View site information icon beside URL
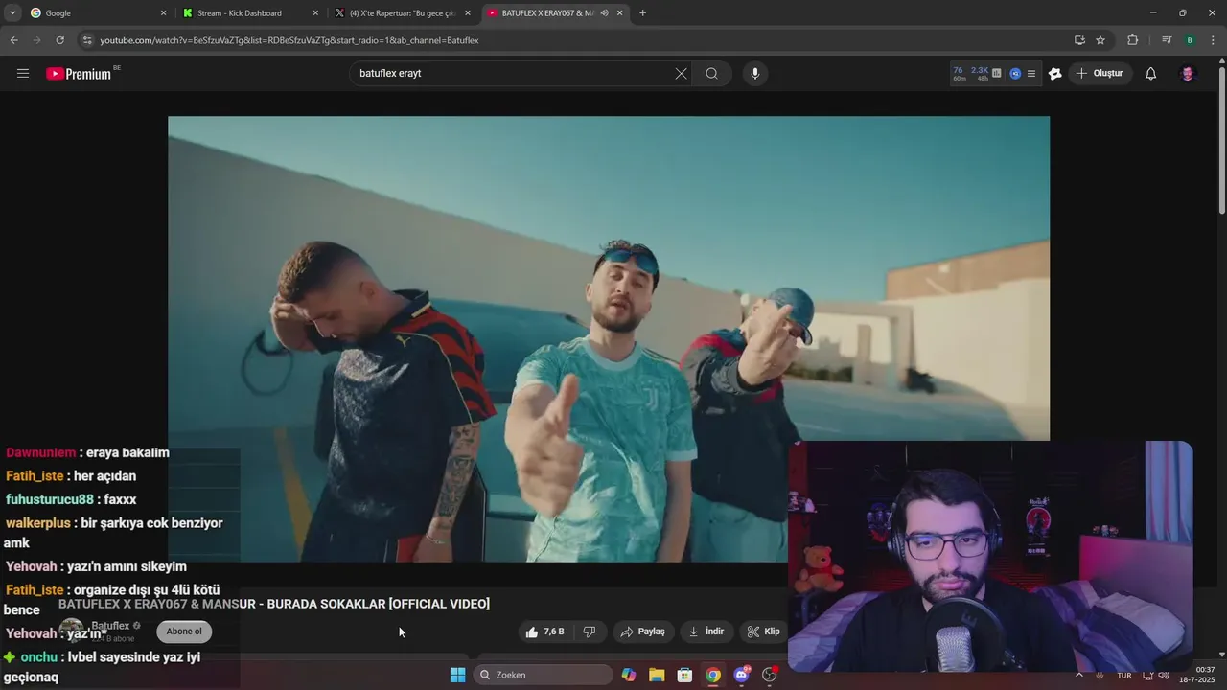 point(87,40)
